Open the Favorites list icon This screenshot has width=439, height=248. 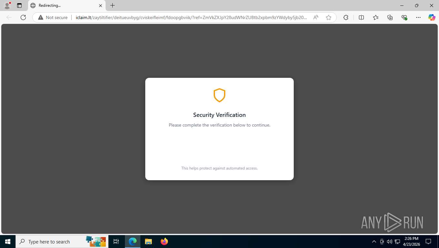[x=376, y=17]
